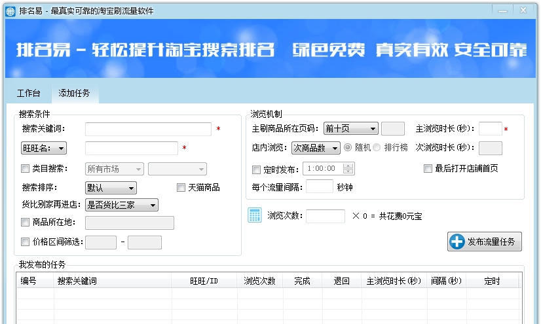Enable 最后打开店铺首页 checkbox
This screenshot has height=324, width=541.
(428, 169)
